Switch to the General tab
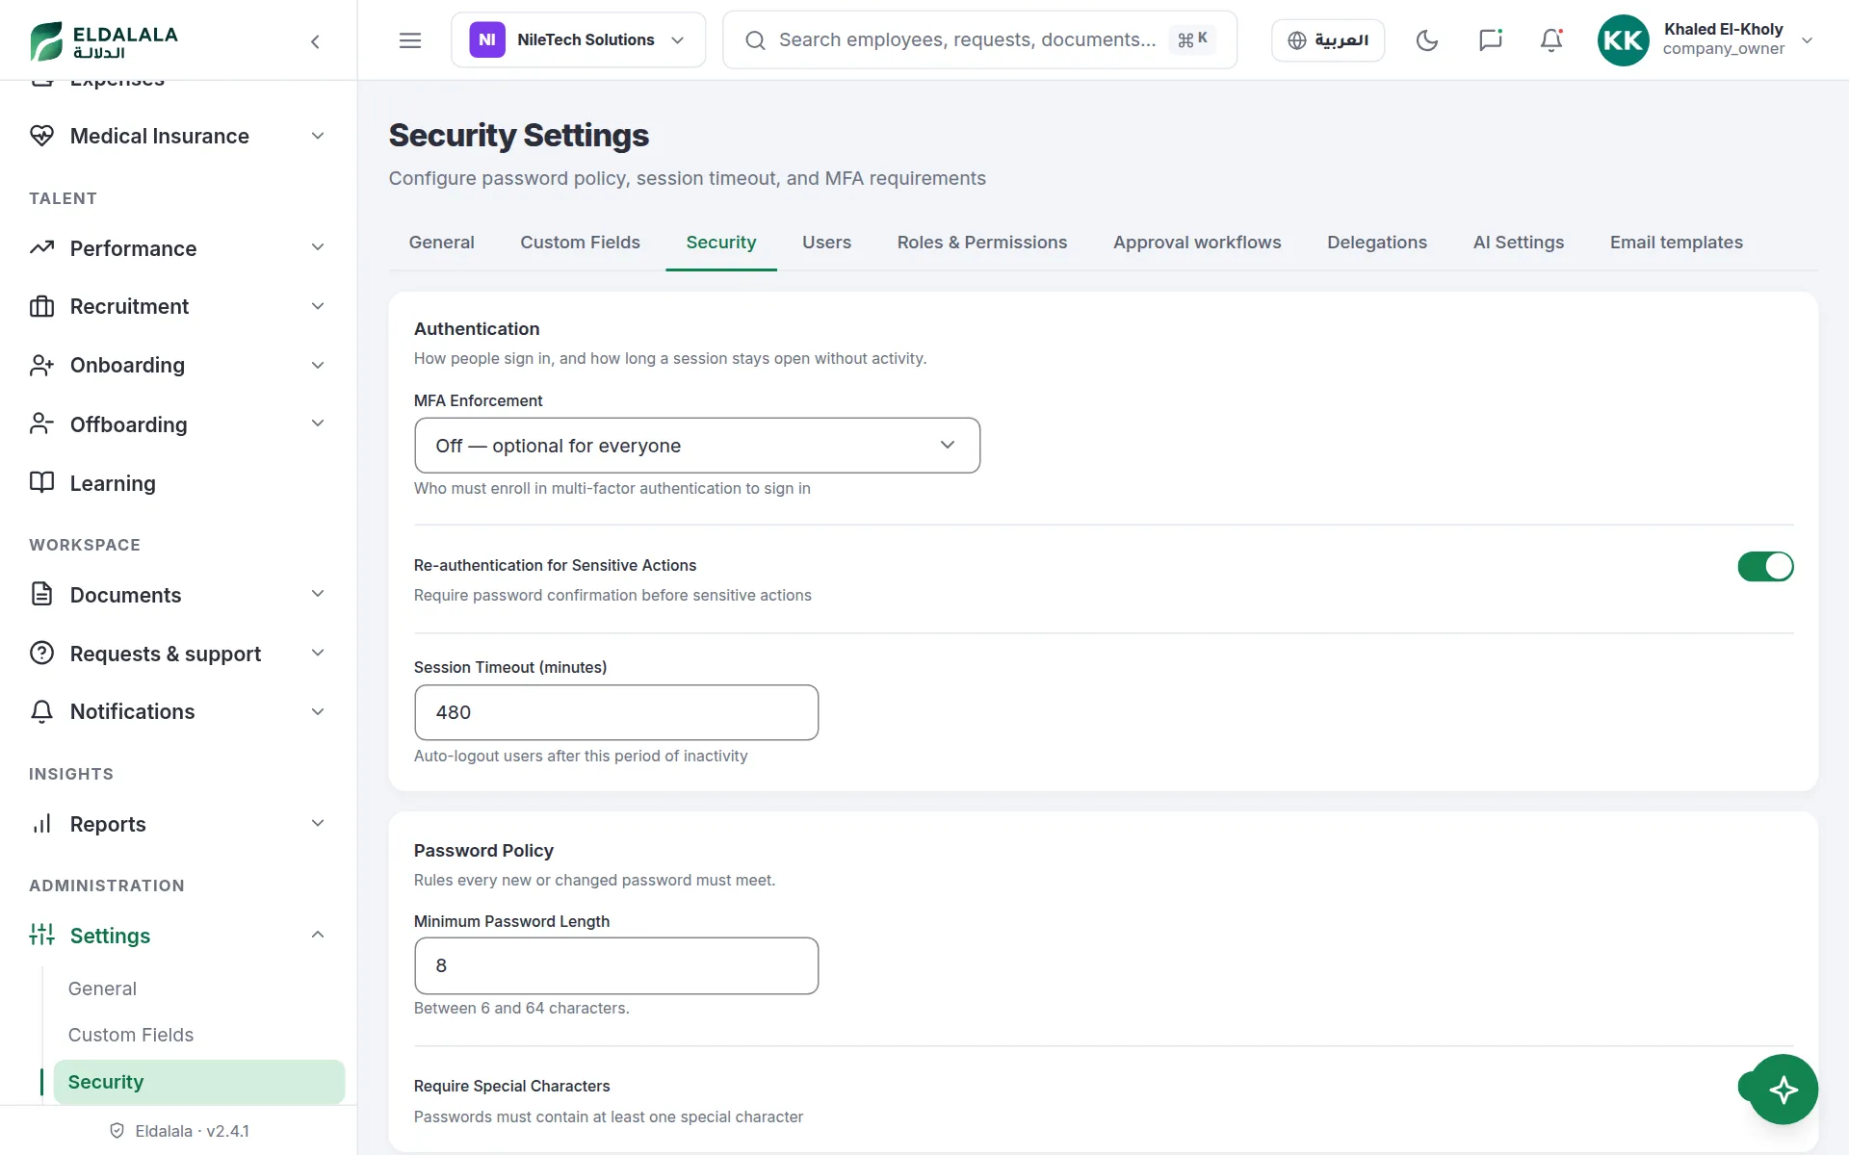Image resolution: width=1849 pixels, height=1155 pixels. click(x=441, y=243)
